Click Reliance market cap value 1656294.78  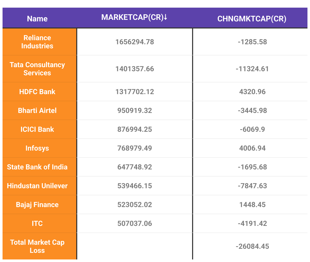point(135,42)
